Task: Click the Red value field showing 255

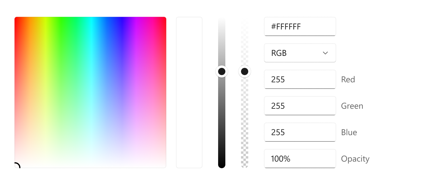Action: tap(300, 79)
